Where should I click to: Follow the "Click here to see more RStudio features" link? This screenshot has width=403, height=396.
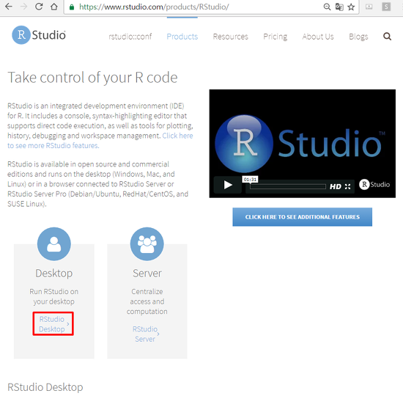coord(100,141)
